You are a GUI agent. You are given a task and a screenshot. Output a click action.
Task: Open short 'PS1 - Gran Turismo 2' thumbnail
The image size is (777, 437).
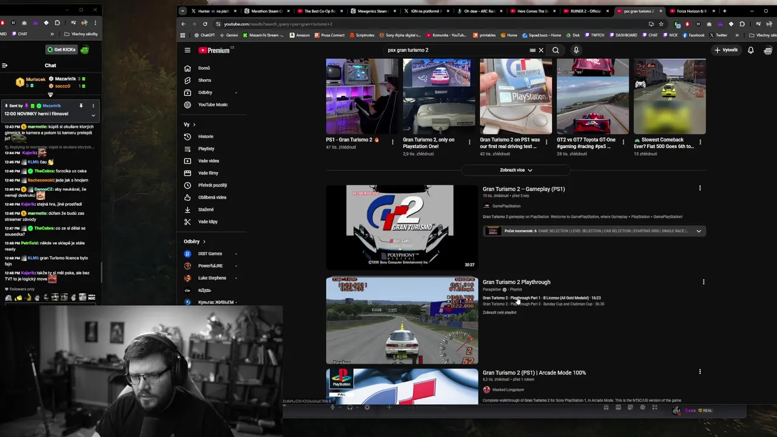tap(362, 96)
